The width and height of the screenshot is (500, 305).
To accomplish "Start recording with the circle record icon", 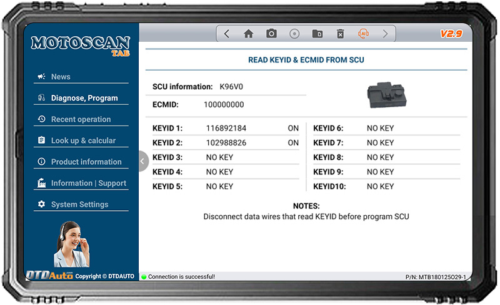I will (x=294, y=34).
